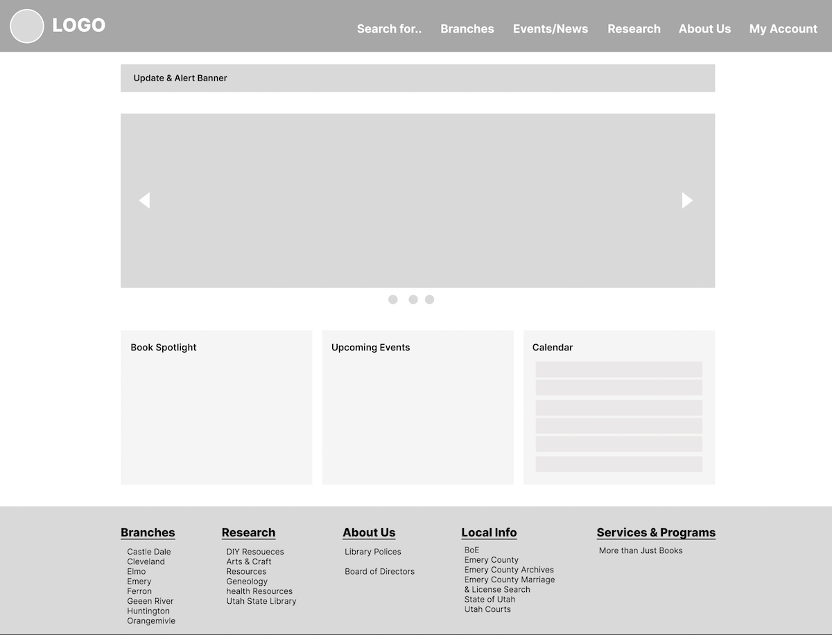
Task: Click the right carousel navigation arrow
Action: [x=687, y=200]
